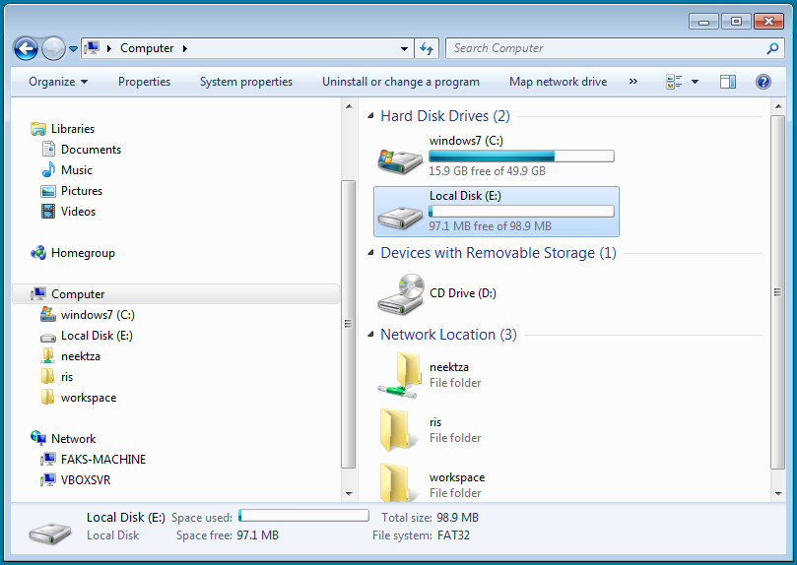The height and width of the screenshot is (565, 797).
Task: Select FAKS-MACHINE under Network
Action: [x=103, y=460]
